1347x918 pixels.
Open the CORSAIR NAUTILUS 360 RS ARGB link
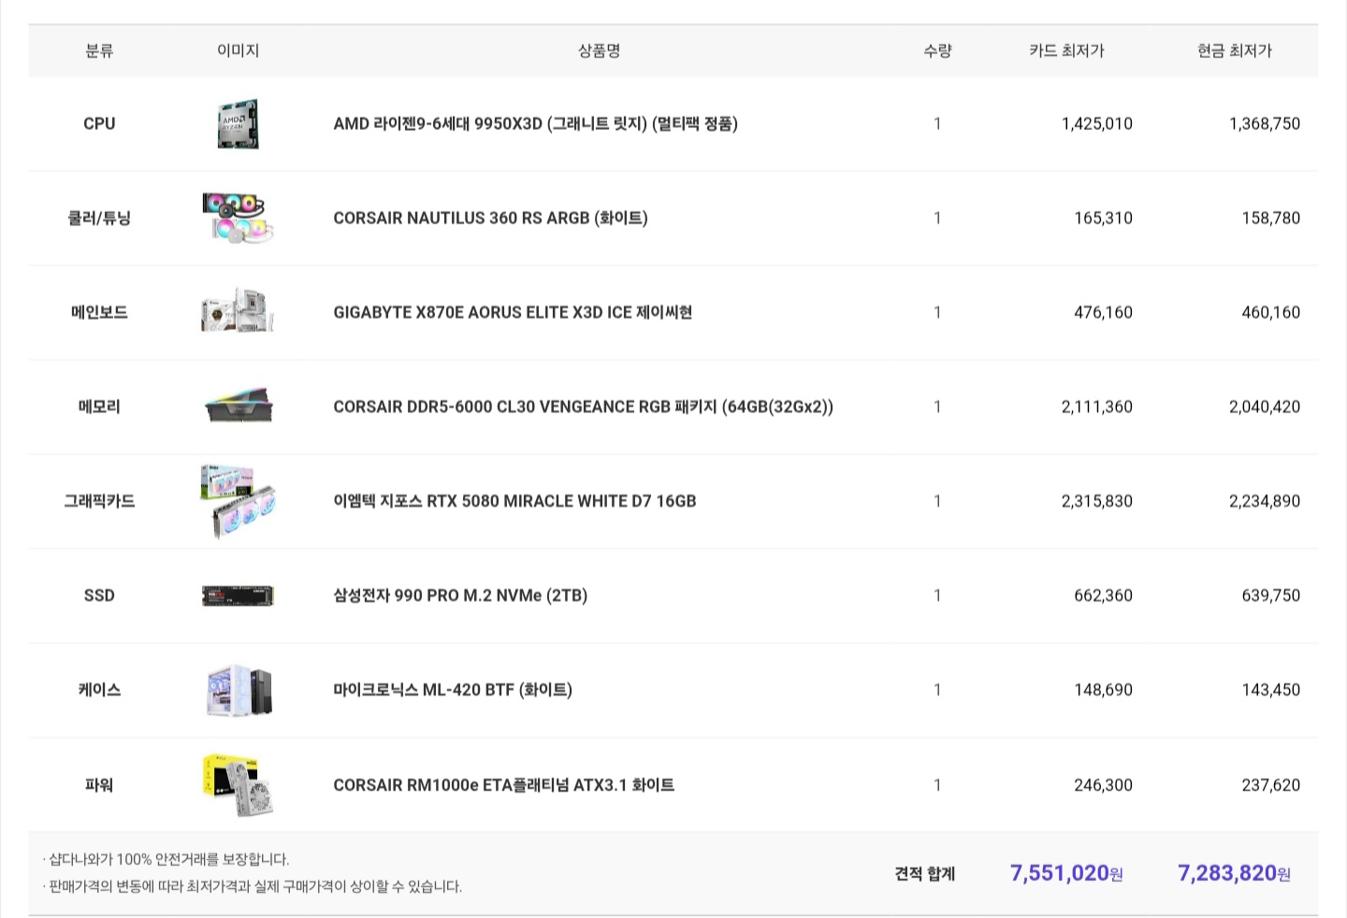click(x=490, y=218)
